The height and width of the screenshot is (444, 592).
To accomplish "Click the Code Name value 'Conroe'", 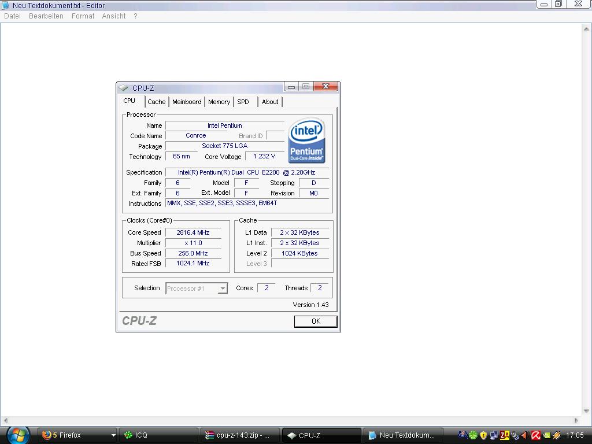I will 196,135.
